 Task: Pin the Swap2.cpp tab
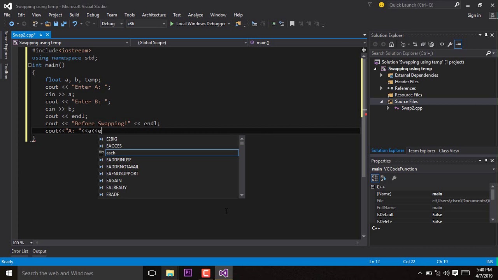coord(40,35)
